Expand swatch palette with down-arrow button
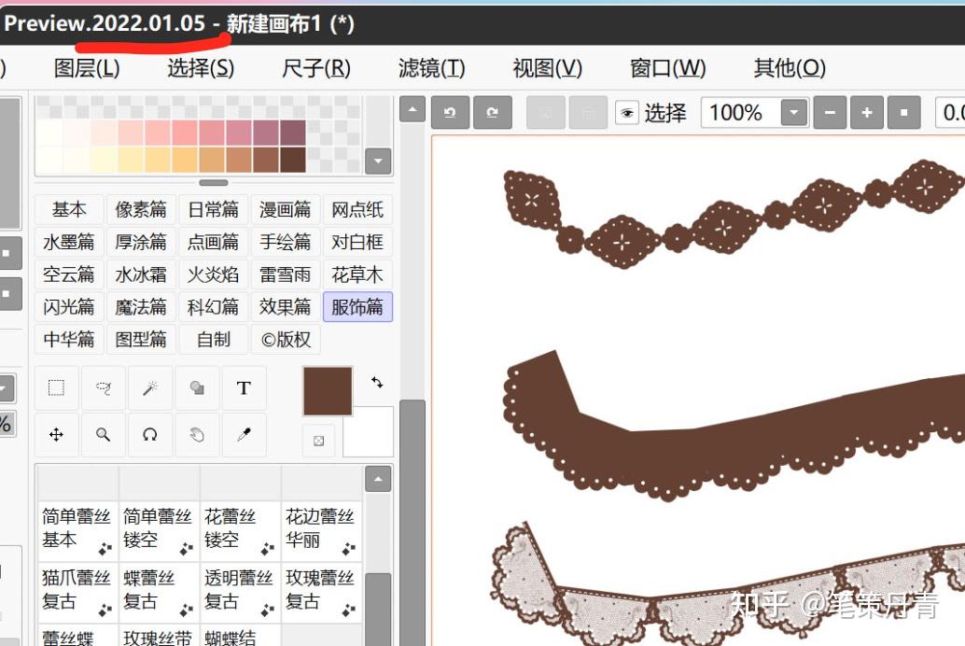The height and width of the screenshot is (646, 965). 378,161
